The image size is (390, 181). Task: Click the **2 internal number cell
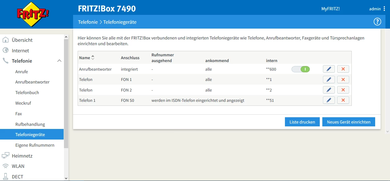(269, 90)
